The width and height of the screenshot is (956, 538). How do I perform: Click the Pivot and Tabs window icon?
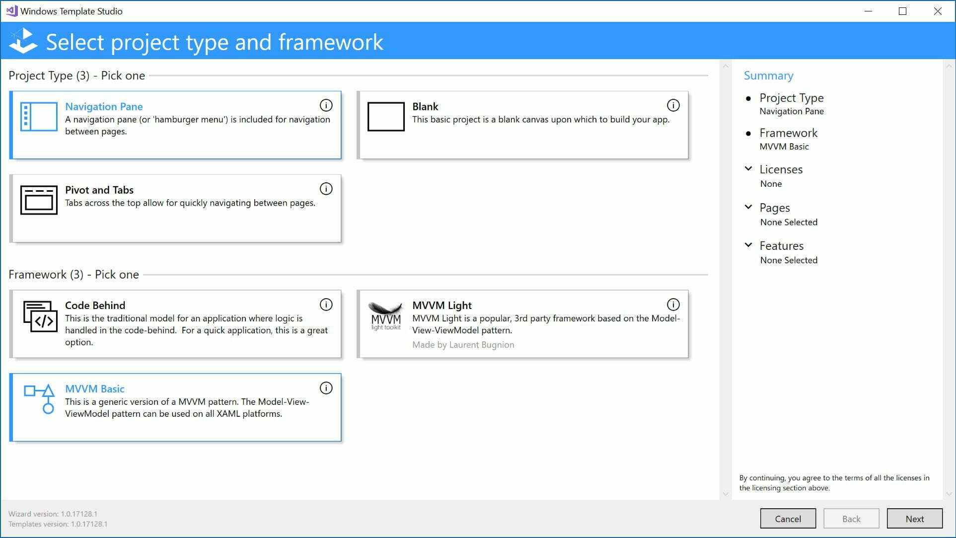tap(39, 200)
